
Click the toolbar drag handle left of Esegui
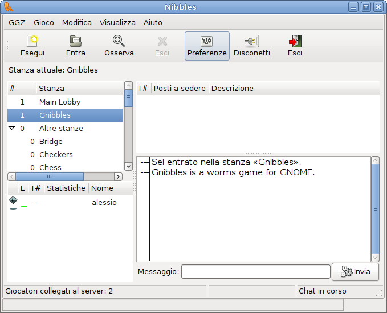click(7, 46)
